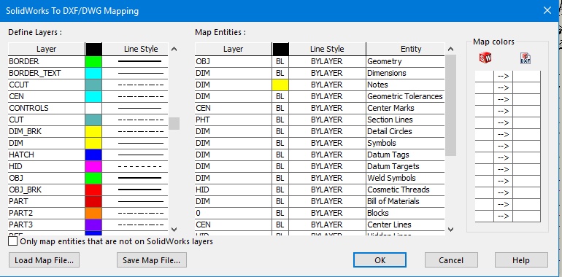Open Help for DXF/DWG mapping
The image size is (562, 277).
pos(521,260)
